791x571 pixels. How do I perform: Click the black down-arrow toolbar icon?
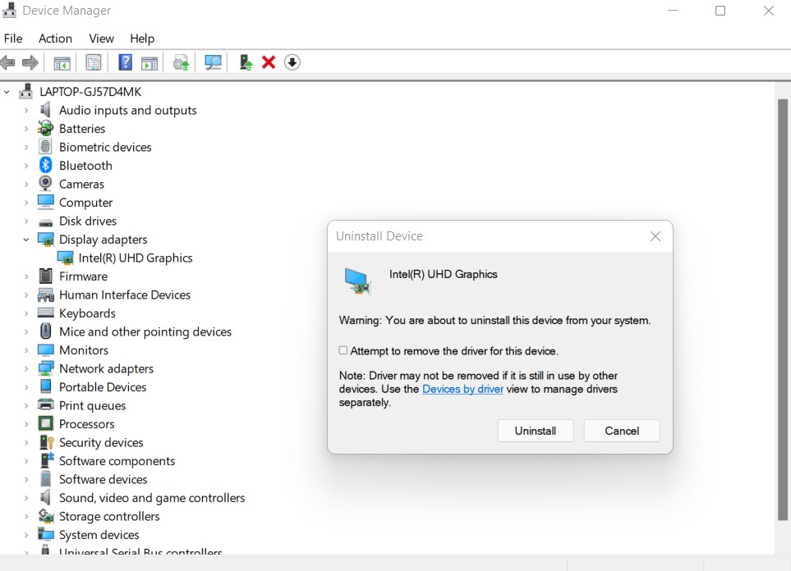(x=292, y=62)
